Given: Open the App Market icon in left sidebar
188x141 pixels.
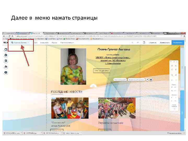Looking at the screenshot, I should (x=6, y=61).
